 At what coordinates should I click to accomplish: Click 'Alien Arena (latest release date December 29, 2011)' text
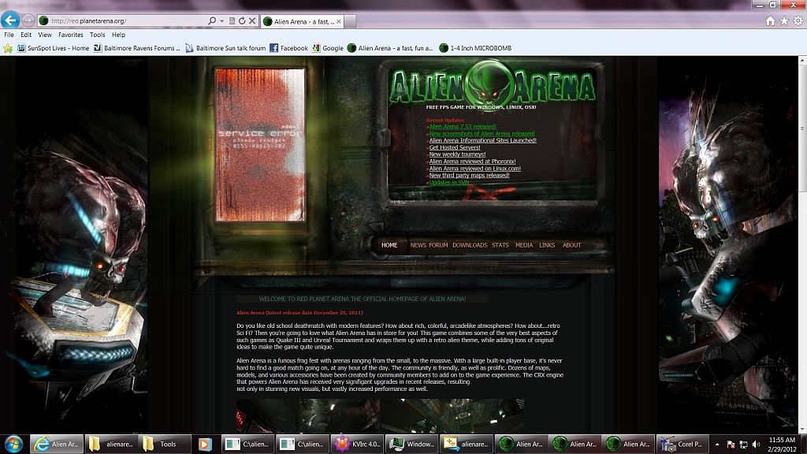coord(299,313)
